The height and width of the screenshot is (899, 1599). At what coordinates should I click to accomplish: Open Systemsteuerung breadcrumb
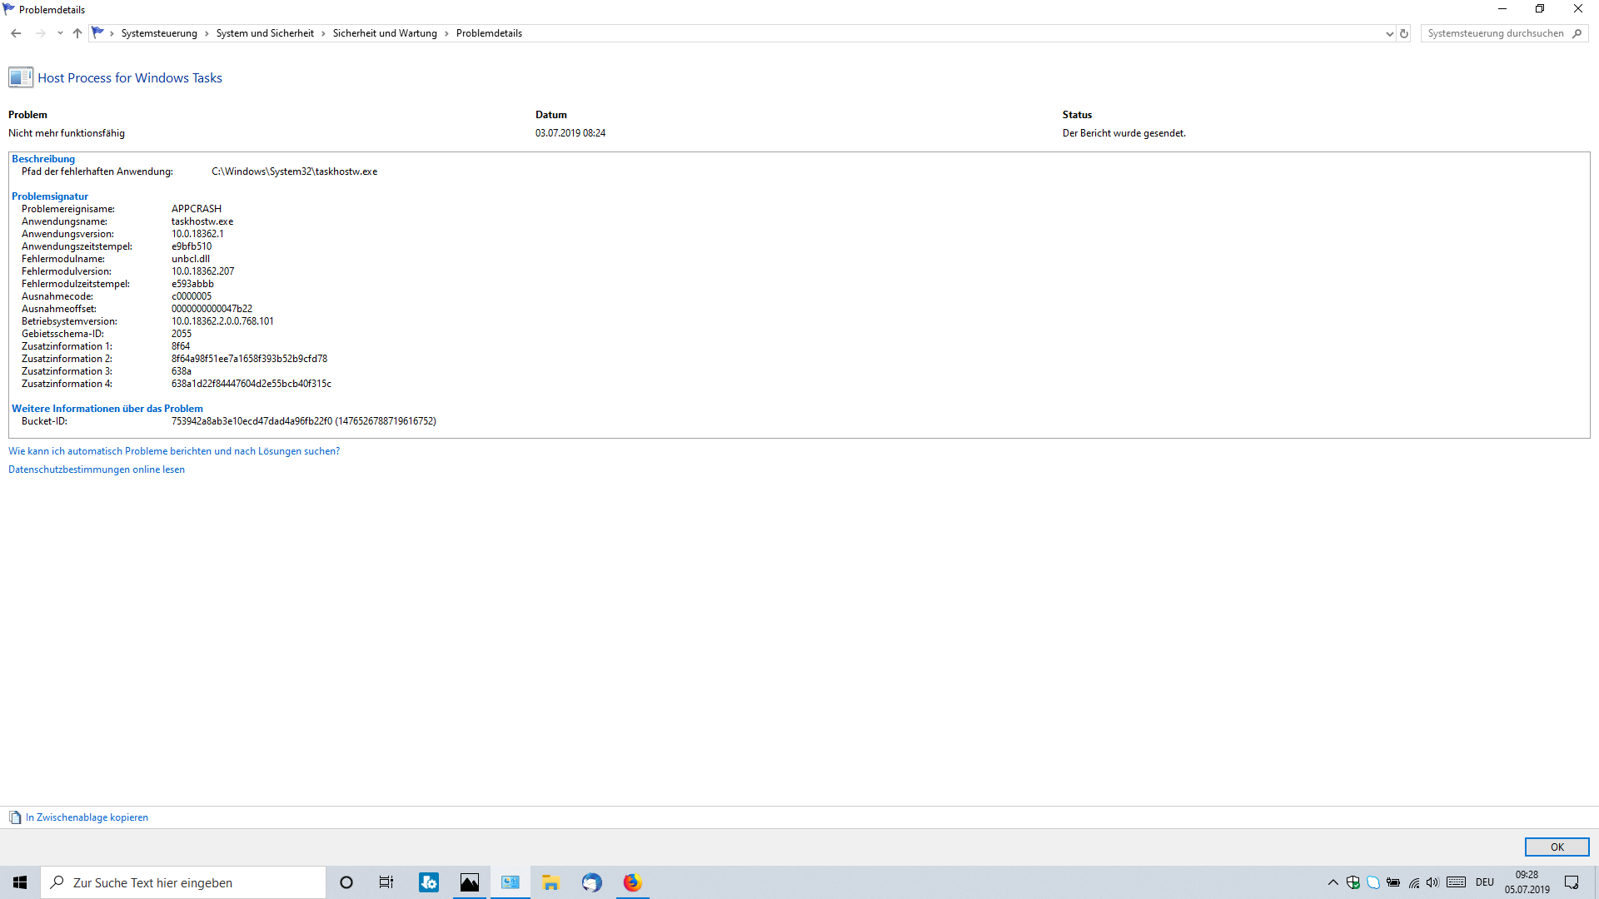[x=159, y=33]
